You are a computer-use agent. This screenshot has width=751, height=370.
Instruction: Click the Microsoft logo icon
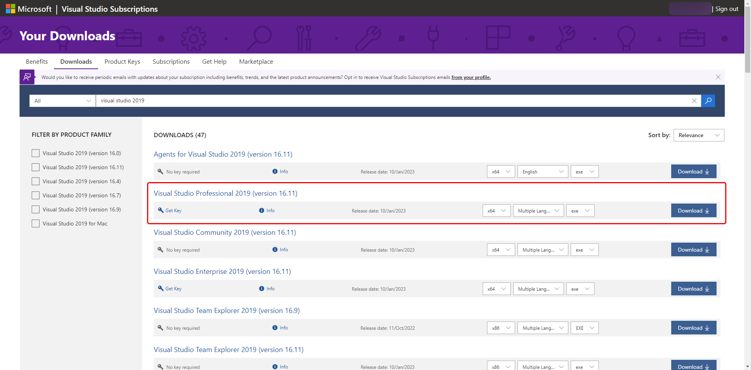[x=11, y=9]
